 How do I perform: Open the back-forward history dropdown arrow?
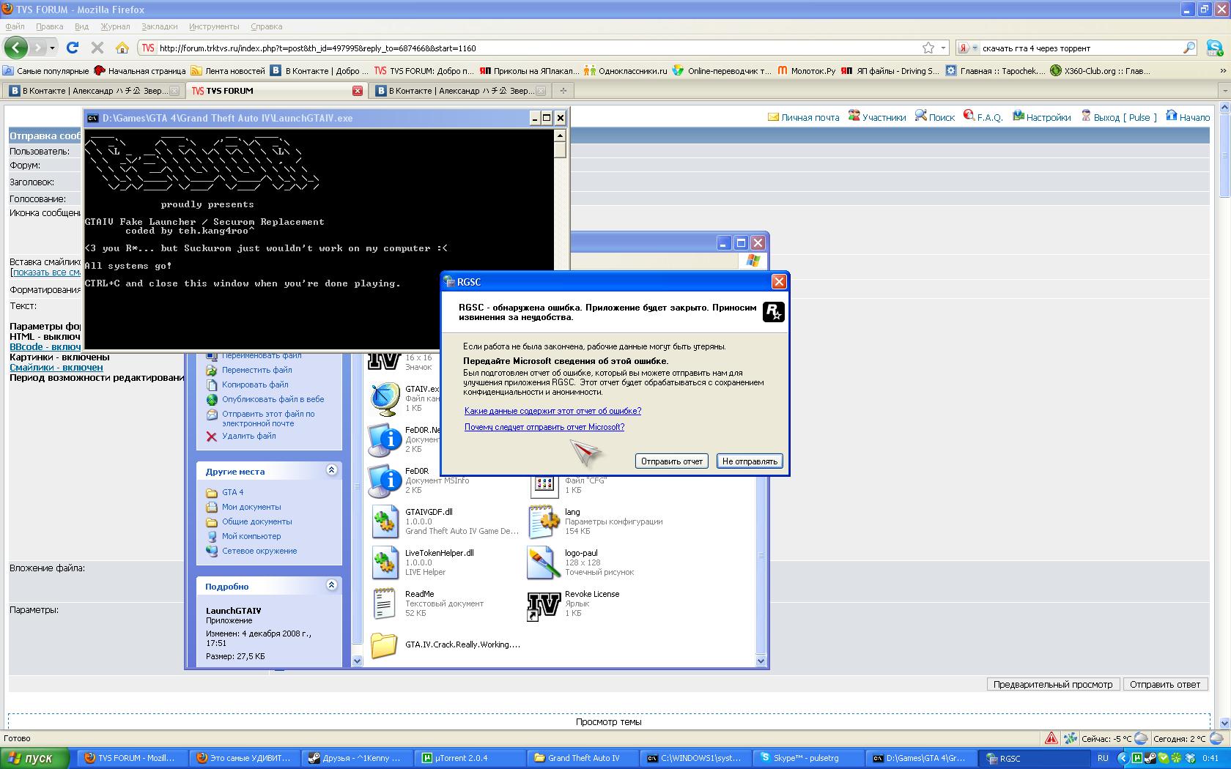click(x=53, y=48)
